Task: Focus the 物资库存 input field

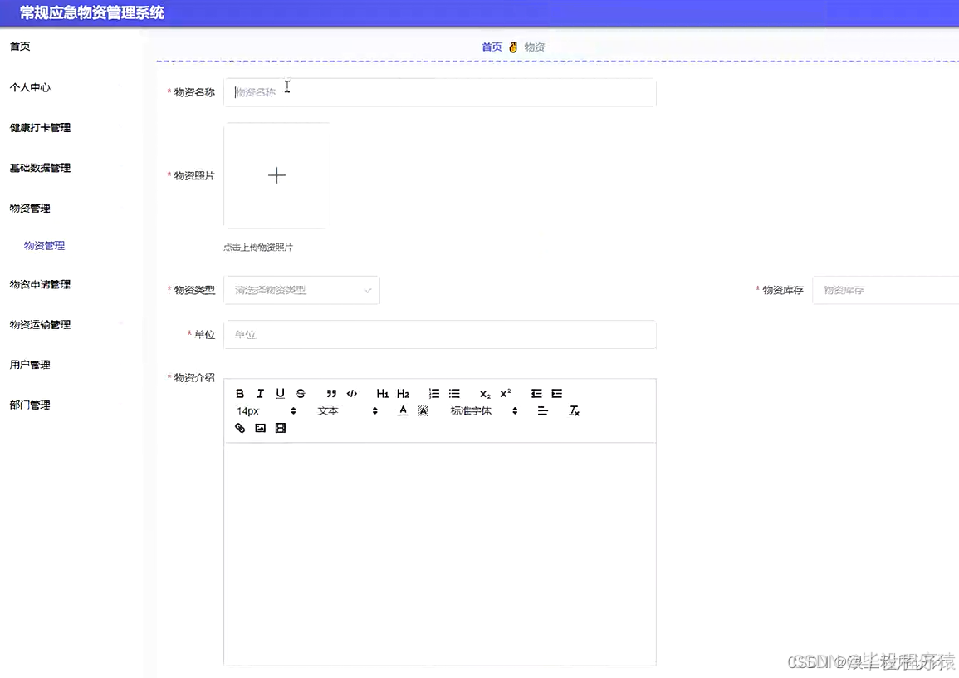Action: tap(886, 290)
